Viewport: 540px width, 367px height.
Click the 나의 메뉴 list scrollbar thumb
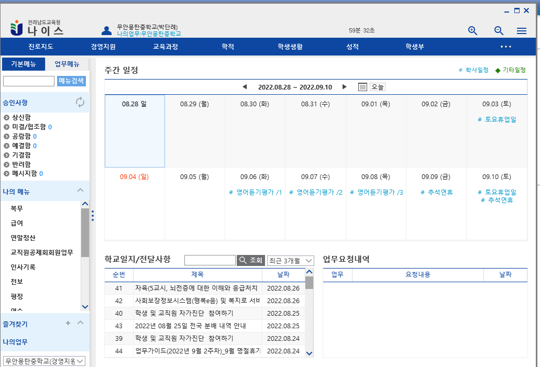[85, 232]
